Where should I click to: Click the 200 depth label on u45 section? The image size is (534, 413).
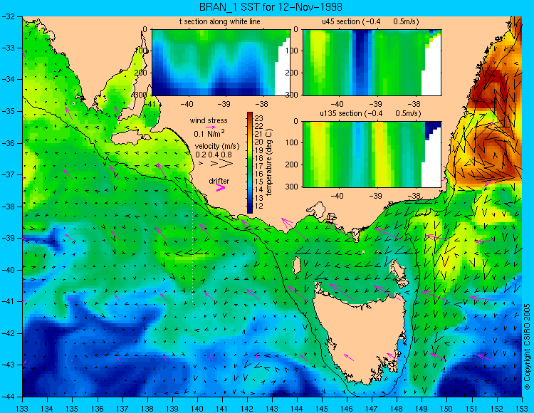click(292, 73)
